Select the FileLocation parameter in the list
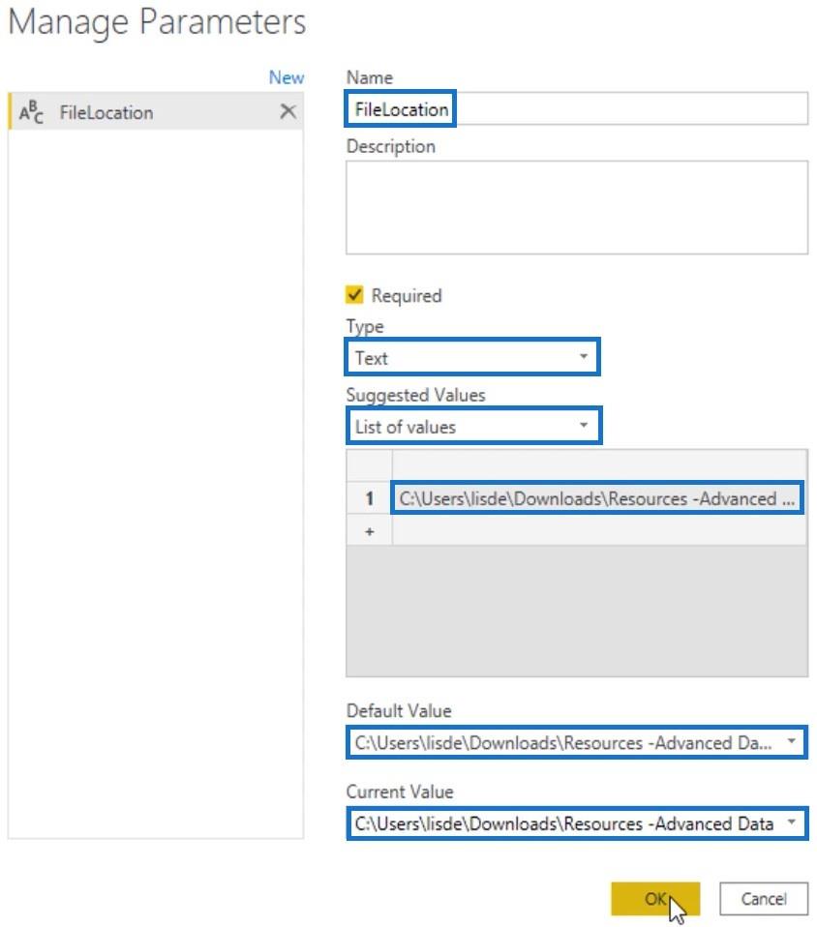The width and height of the screenshot is (817, 927). [106, 113]
